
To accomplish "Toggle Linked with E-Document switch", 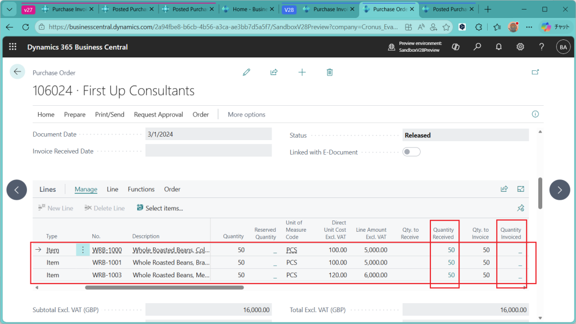I will (411, 152).
